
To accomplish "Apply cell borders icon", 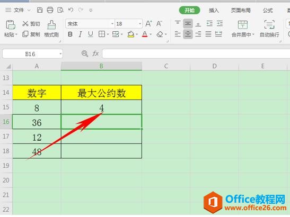I will tap(102, 34).
